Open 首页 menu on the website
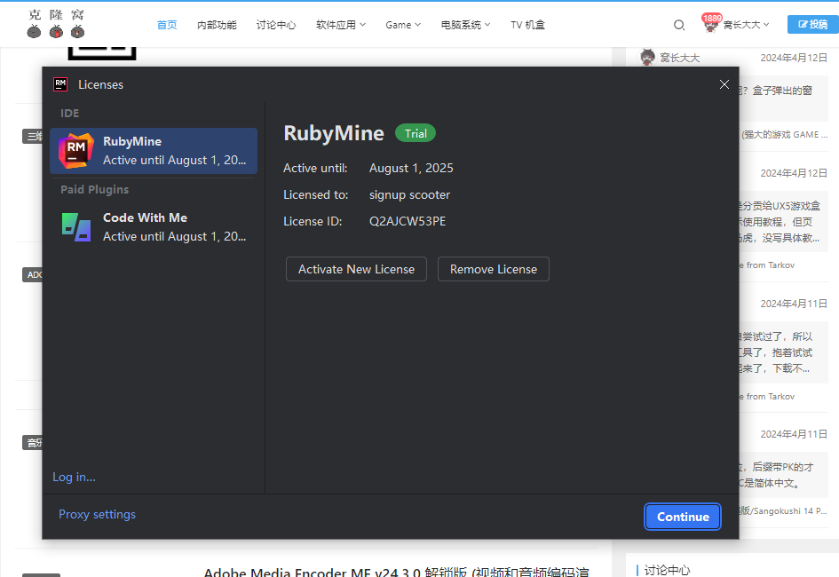839x577 pixels. [167, 25]
